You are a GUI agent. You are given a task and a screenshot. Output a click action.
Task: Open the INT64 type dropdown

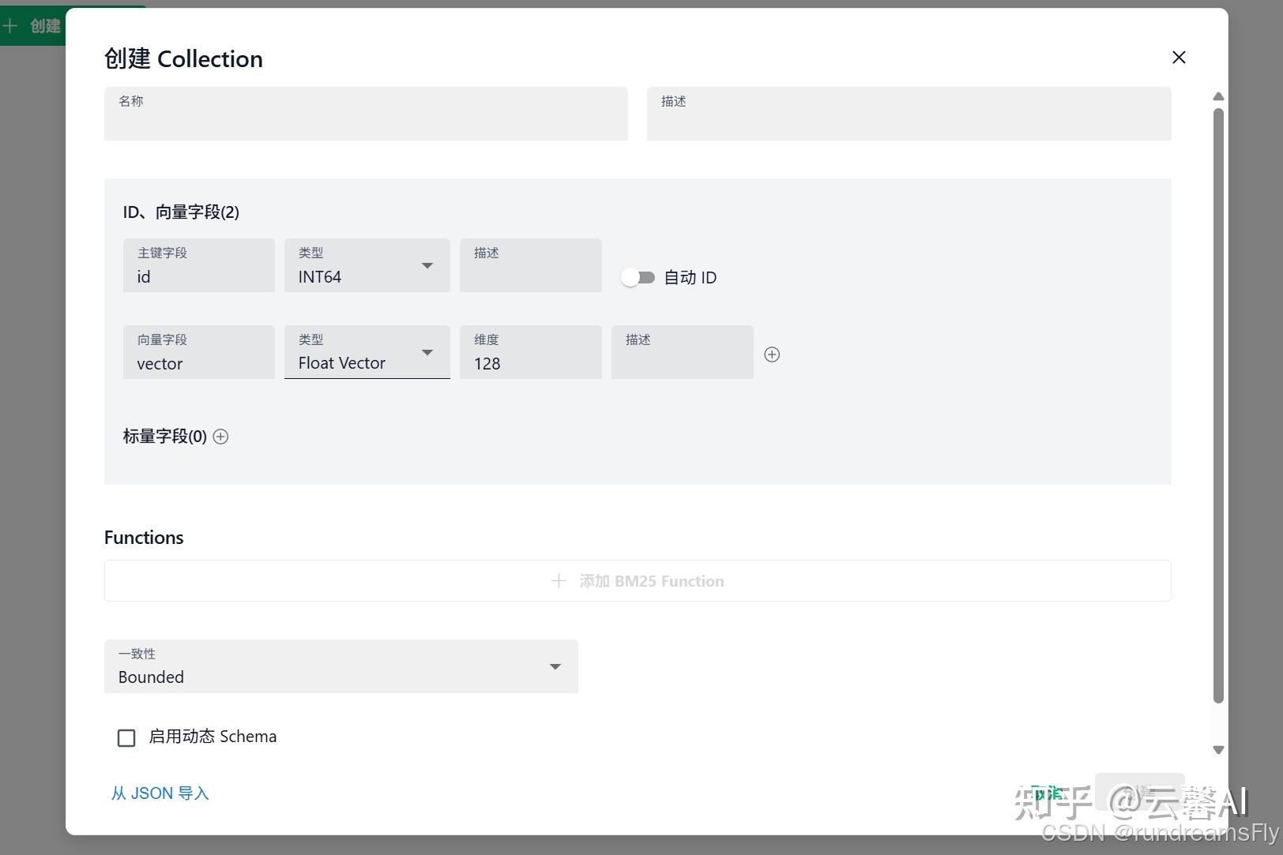tap(427, 266)
